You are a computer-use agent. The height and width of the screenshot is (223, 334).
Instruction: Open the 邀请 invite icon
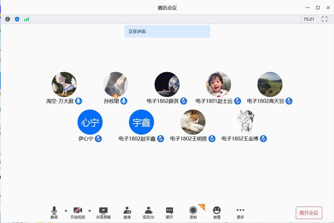[127, 213]
